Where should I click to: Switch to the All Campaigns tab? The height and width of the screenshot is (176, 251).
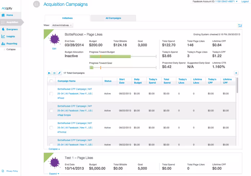(113, 18)
